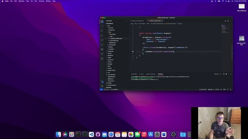Expand the Exceptions folder
The image size is (248, 139).
click(x=112, y=30)
